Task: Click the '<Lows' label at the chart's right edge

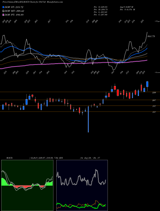Action: click(x=157, y=72)
